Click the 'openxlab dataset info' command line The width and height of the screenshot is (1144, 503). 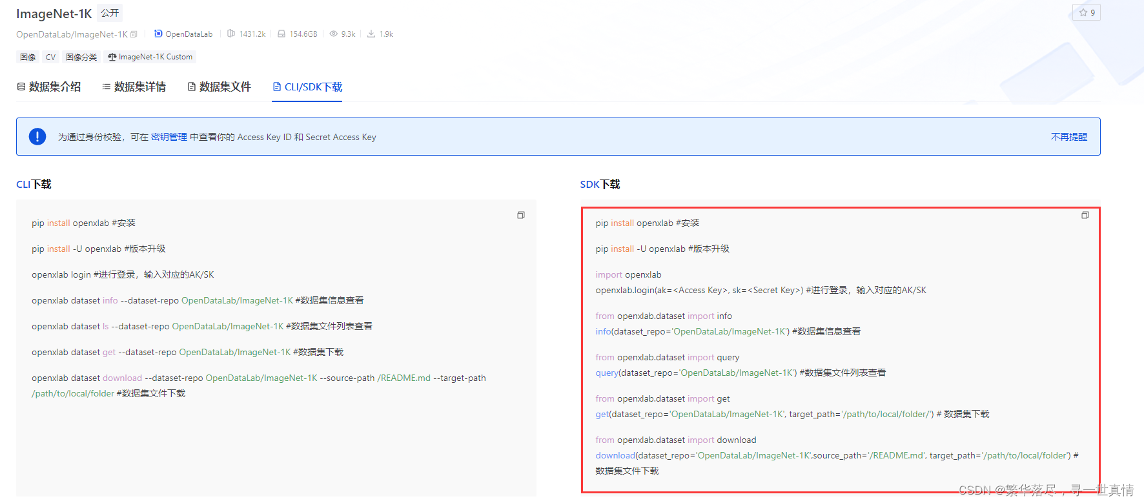[198, 300]
